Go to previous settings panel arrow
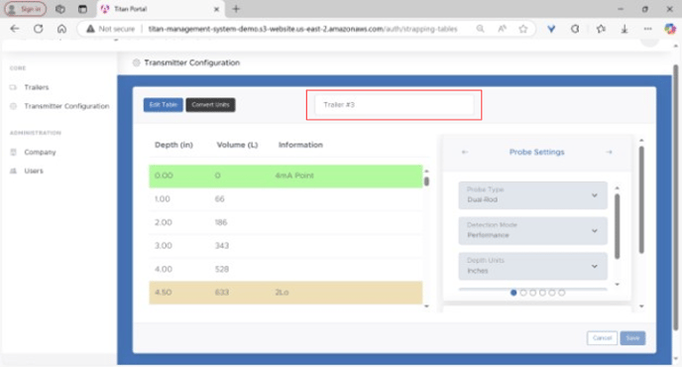 click(465, 152)
